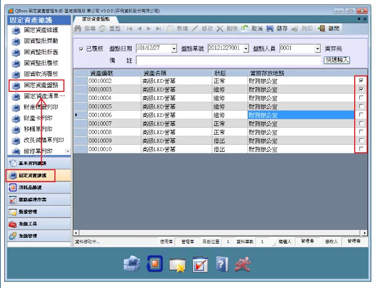Image resolution: width=383 pixels, height=288 pixels.
Task: Open the 盤點日期 date dropdown
Action: click(x=174, y=49)
